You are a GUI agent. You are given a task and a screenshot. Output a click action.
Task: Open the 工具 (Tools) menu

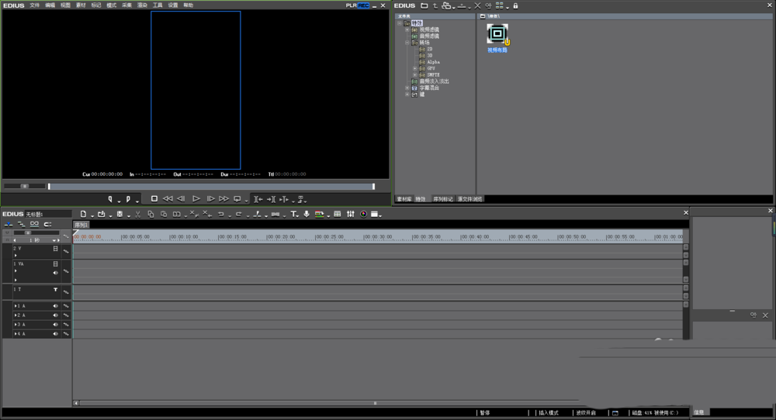[x=158, y=5]
